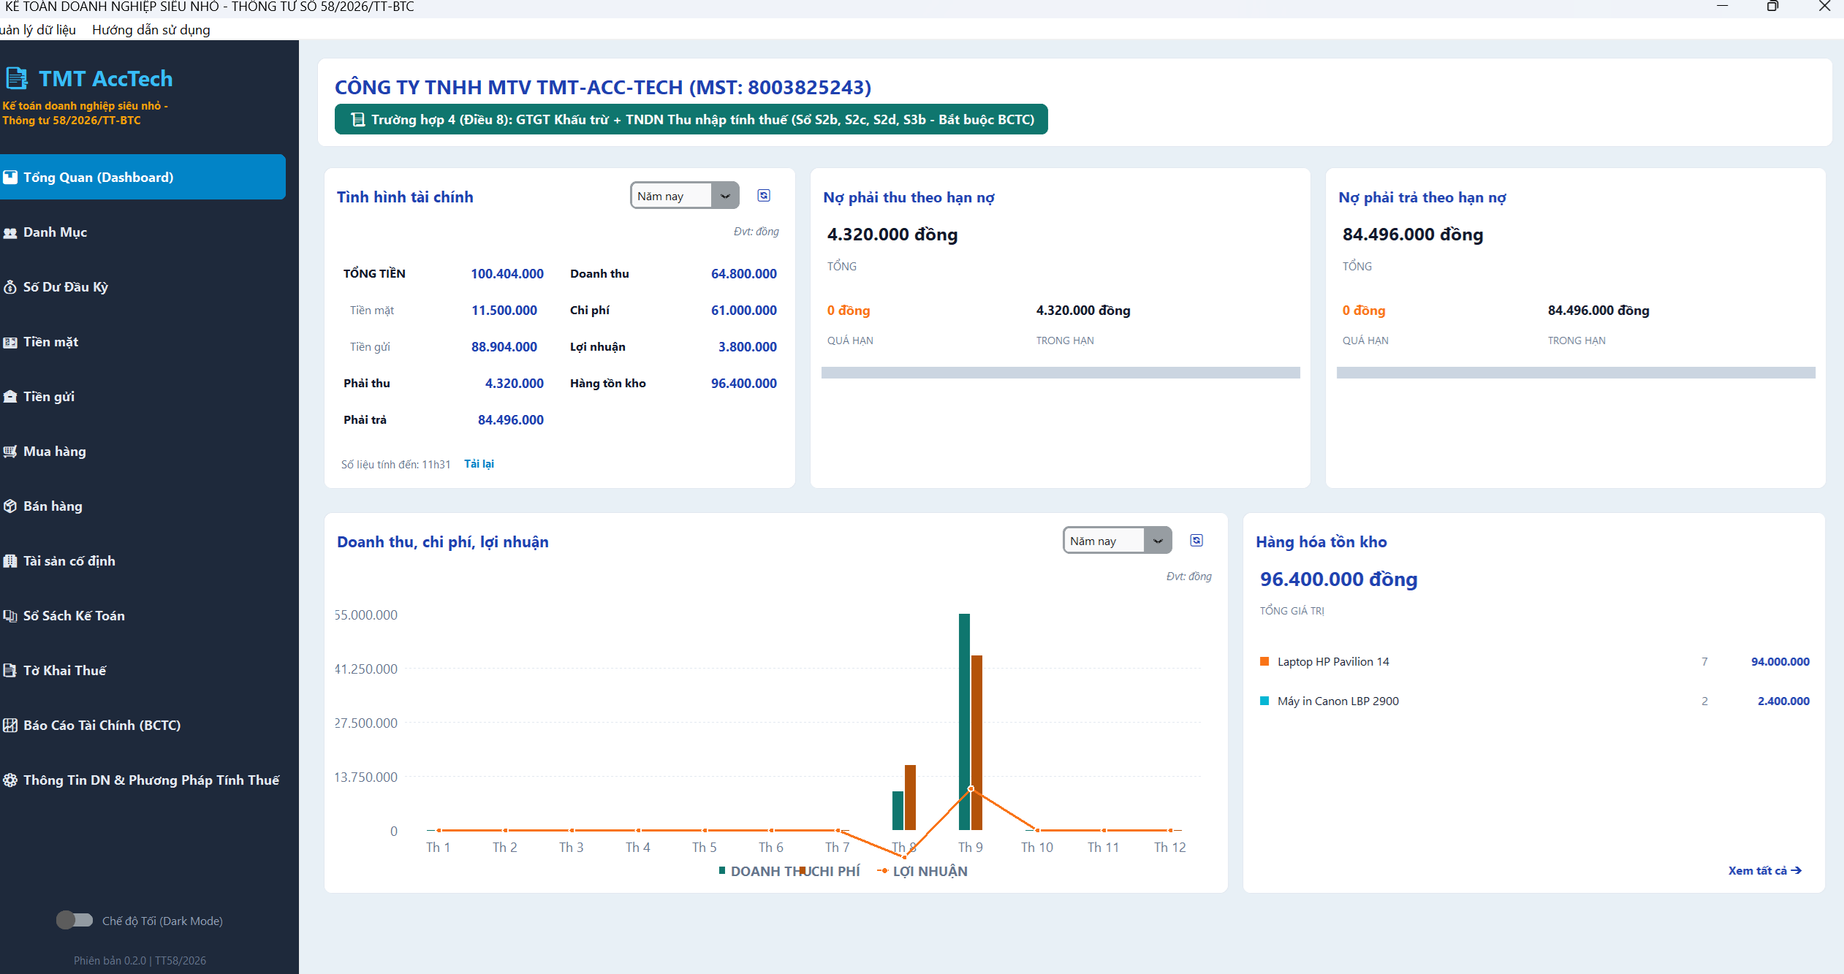Restore the application window size
Screen dimensions: 1844x974
tap(1772, 7)
